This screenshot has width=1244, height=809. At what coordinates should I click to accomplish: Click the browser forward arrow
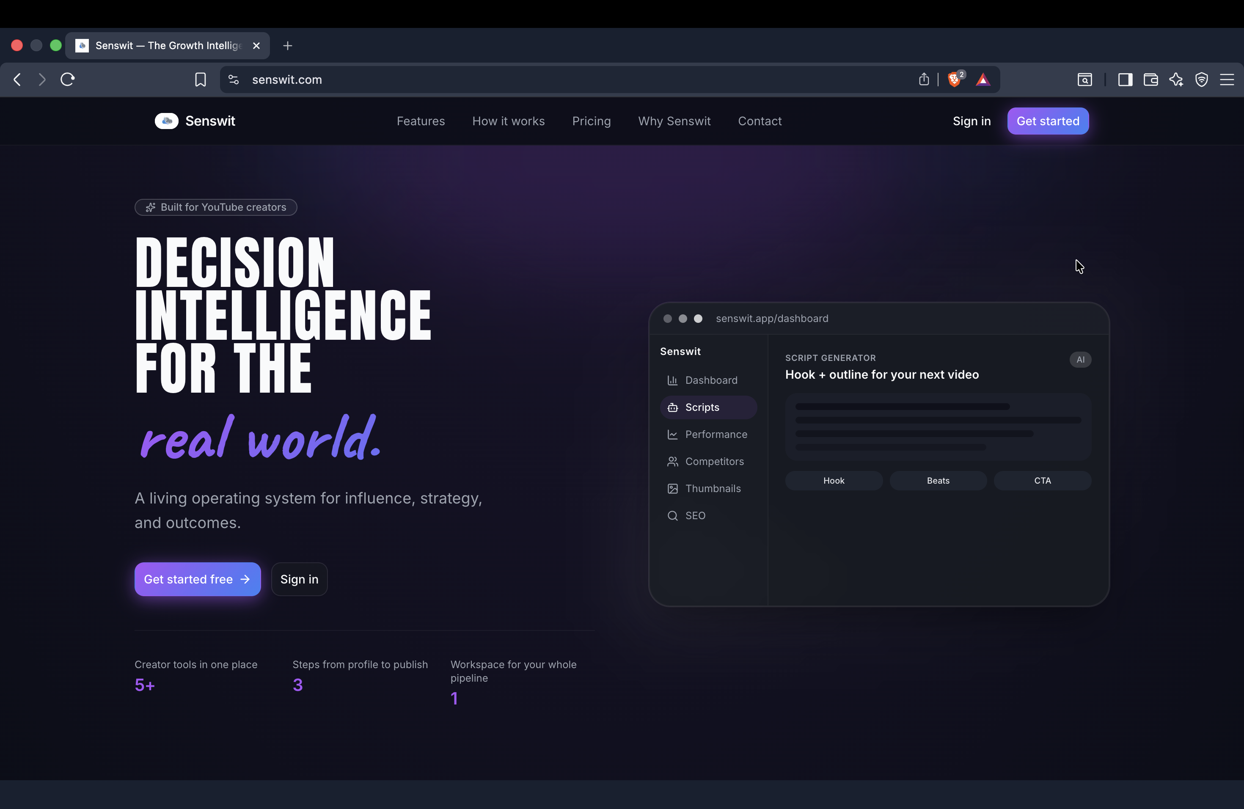click(42, 80)
